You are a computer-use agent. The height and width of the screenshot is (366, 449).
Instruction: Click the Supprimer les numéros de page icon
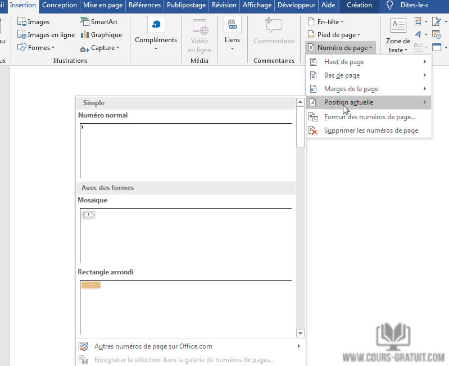click(313, 130)
